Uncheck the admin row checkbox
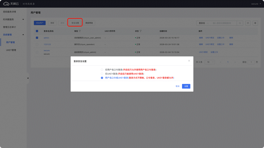The image size is (264, 148). (x=37, y=38)
